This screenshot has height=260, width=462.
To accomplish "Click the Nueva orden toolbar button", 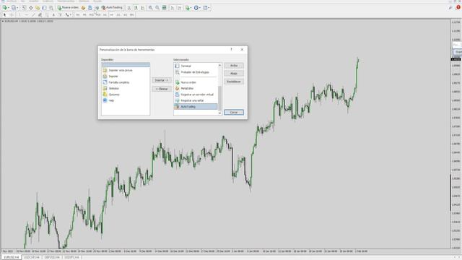I will pyautogui.click(x=68, y=8).
